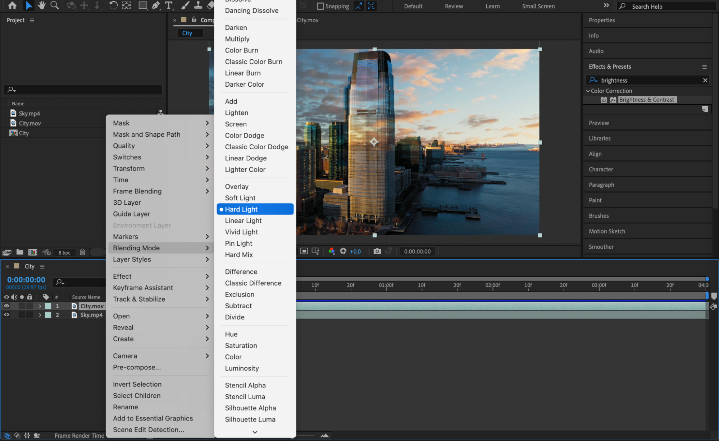719x441 pixels.
Task: Take snapshot with camera icon
Action: pyautogui.click(x=377, y=251)
